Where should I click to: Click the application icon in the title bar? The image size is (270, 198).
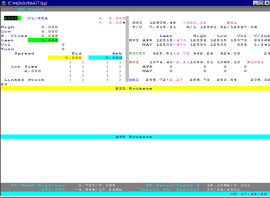tap(4, 3)
